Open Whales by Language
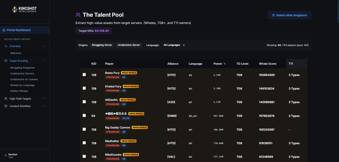Image resolution: width=339 pixels, height=162 pixels. 22,85
